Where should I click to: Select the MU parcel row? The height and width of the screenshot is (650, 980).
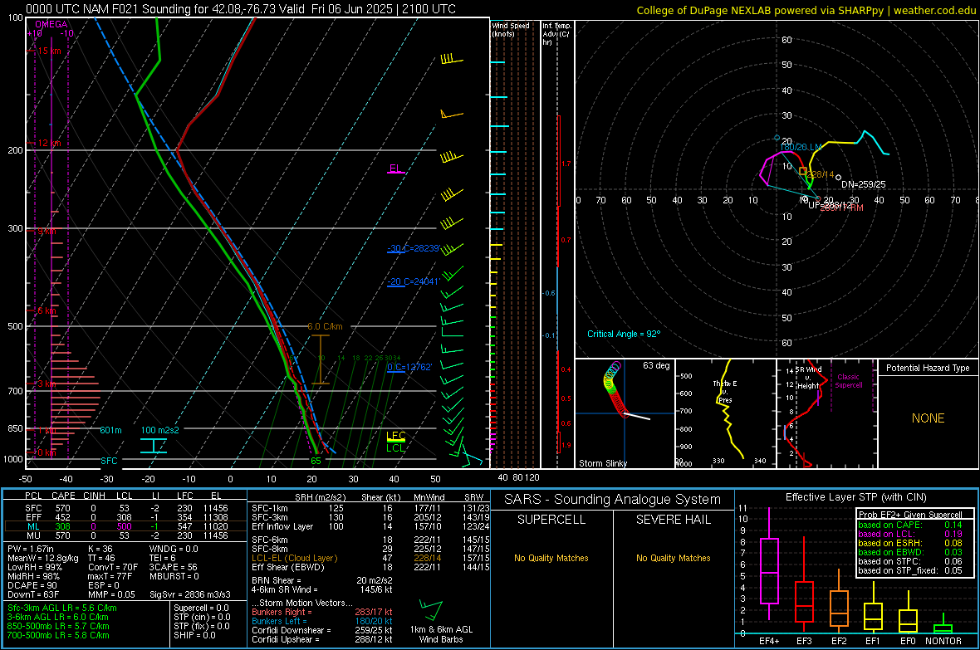pyautogui.click(x=126, y=535)
